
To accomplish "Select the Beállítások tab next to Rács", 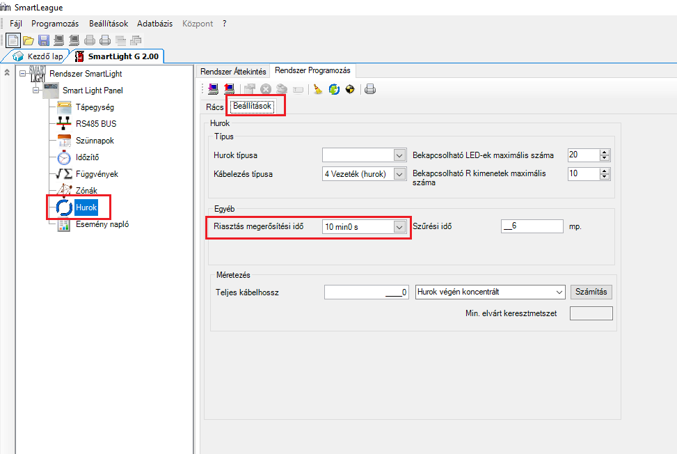I will click(x=252, y=107).
